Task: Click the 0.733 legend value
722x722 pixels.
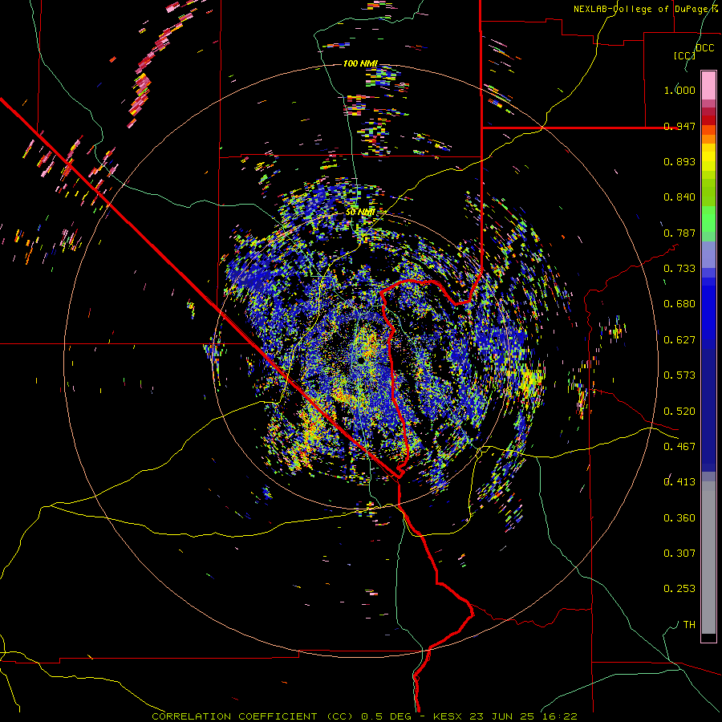Action: point(679,269)
